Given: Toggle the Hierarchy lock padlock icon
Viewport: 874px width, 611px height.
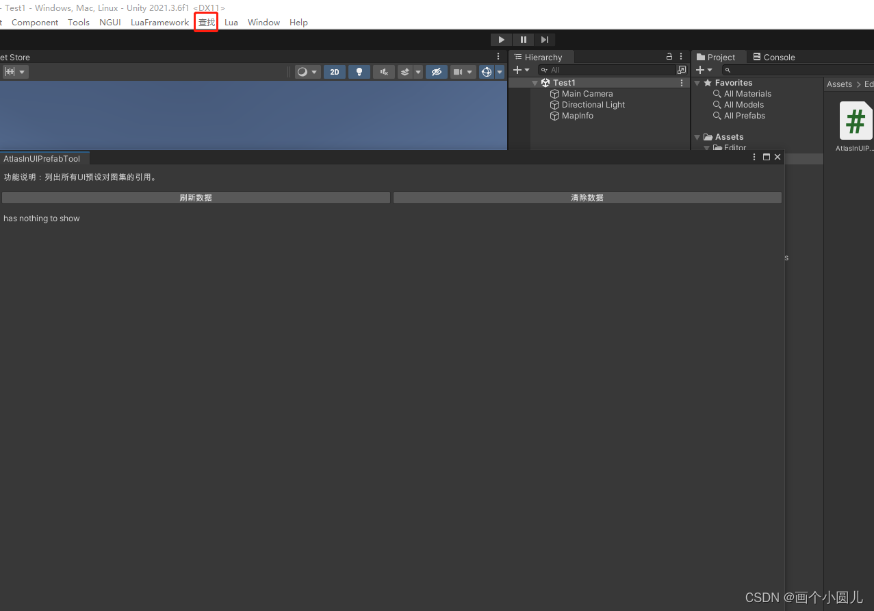Looking at the screenshot, I should point(669,56).
